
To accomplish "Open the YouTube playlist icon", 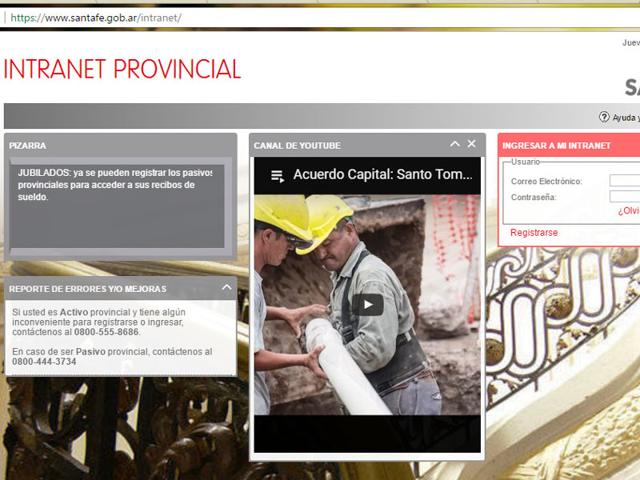I will click(x=278, y=175).
